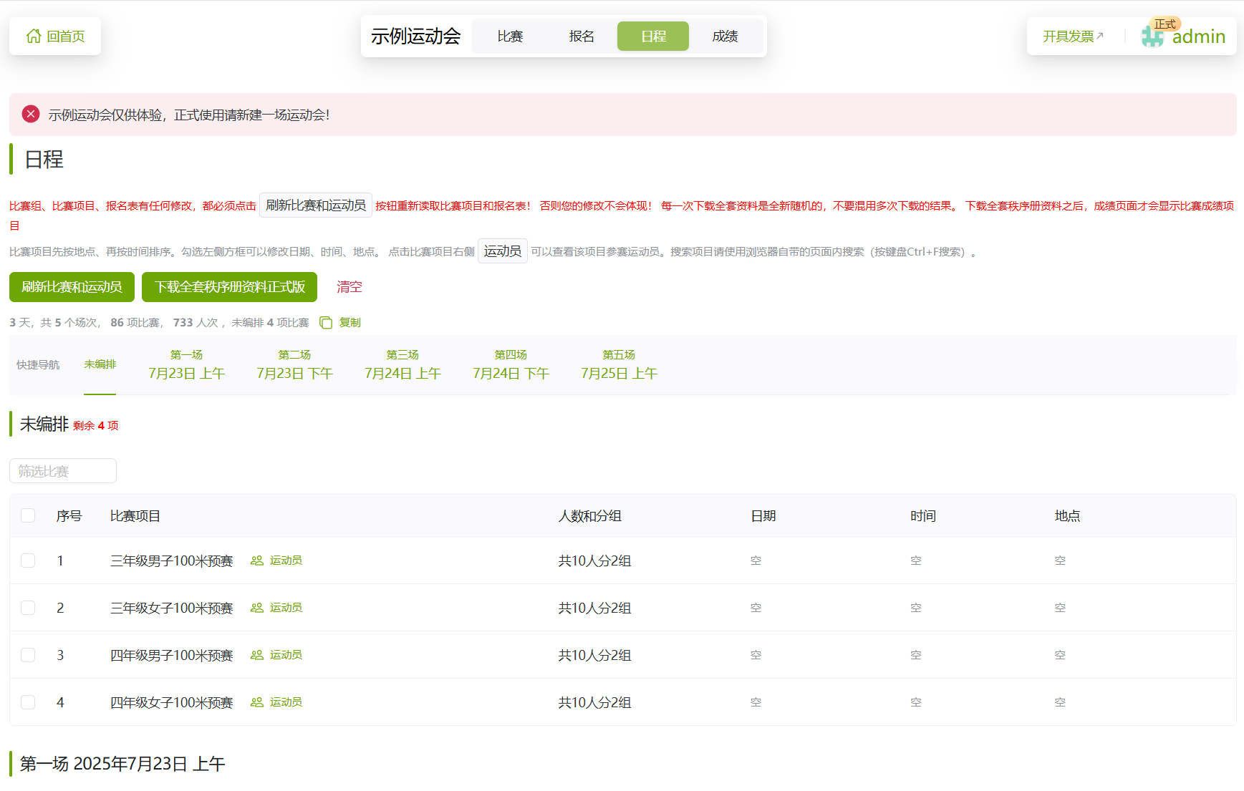Click the 回首页 button

point(55,36)
